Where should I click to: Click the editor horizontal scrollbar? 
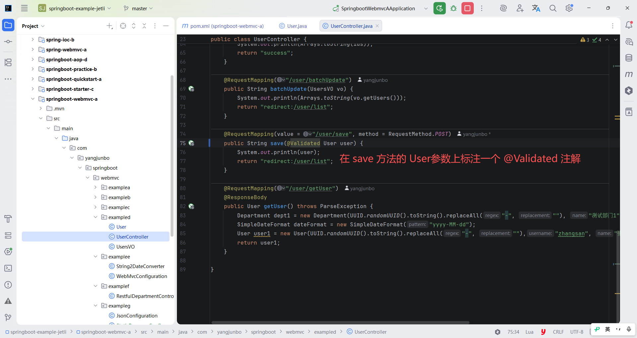tap(340, 322)
